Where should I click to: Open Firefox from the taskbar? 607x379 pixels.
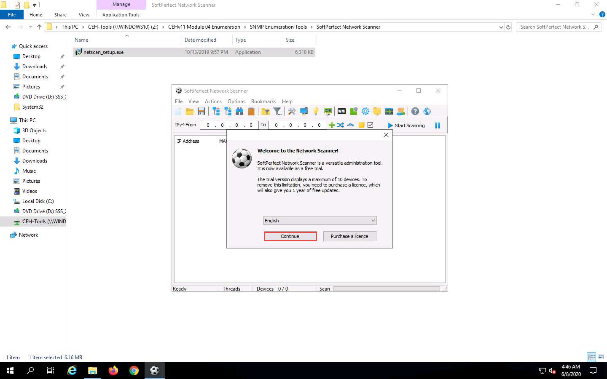(x=113, y=371)
